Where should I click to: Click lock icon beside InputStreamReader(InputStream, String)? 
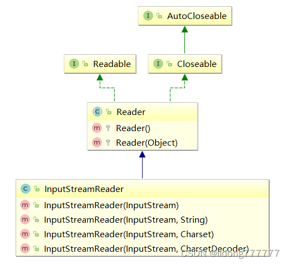[x=36, y=219]
